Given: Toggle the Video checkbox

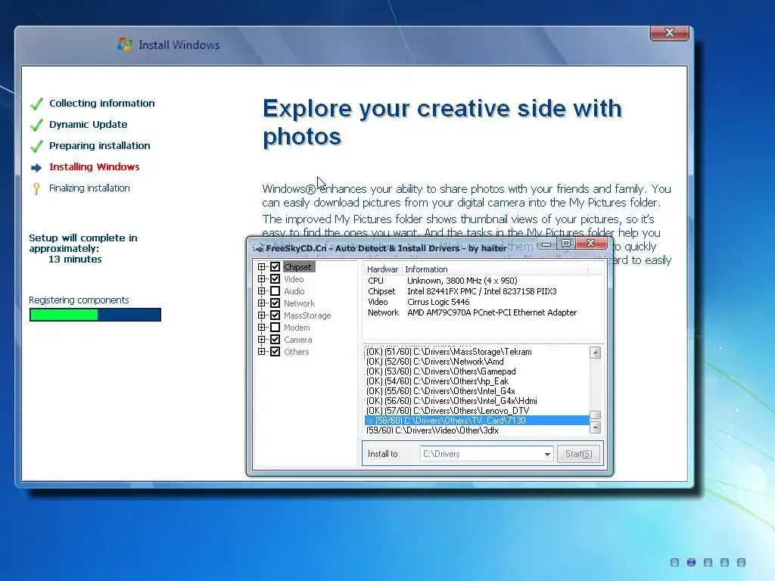Looking at the screenshot, I should 275,279.
